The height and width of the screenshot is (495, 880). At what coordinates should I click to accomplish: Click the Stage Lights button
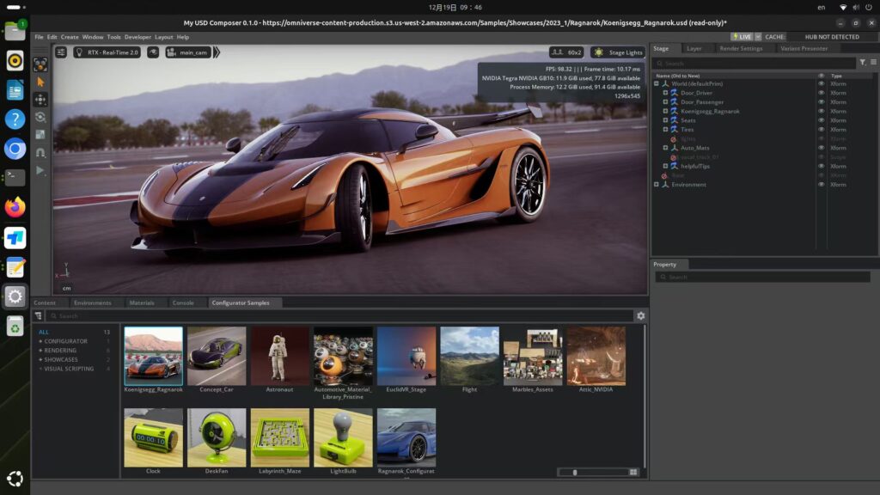coord(618,52)
